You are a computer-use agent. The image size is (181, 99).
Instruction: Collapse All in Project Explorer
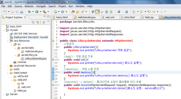pos(33,22)
